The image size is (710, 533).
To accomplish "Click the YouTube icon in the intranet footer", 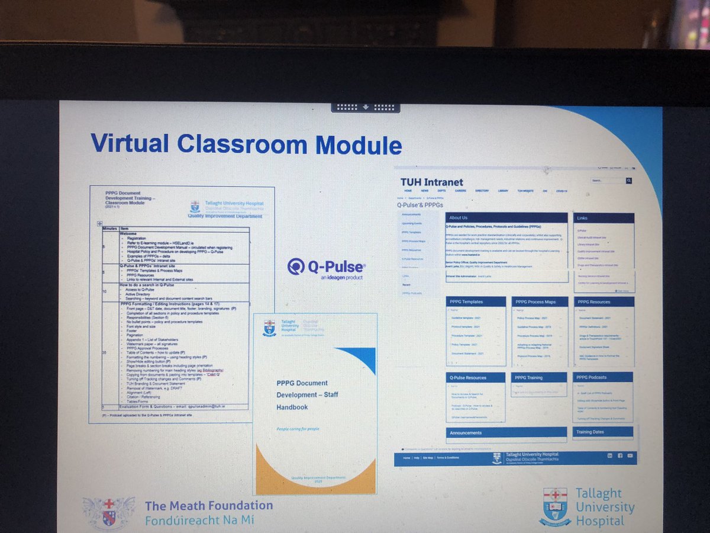I will [630, 455].
